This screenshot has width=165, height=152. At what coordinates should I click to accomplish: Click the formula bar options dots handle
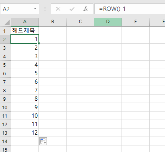coord(45,9)
